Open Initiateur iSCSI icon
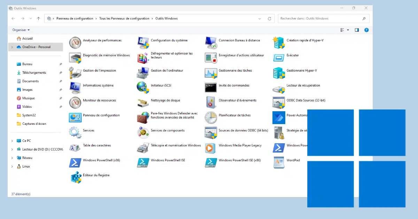The image size is (418, 219). [143, 87]
